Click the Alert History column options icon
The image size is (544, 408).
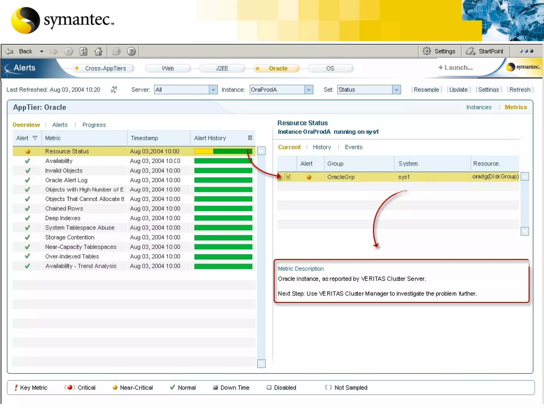[250, 138]
